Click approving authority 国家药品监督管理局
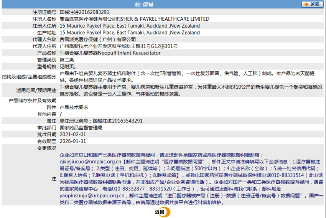Image resolution: width=326 pixels, height=218 pixels. 81,128
